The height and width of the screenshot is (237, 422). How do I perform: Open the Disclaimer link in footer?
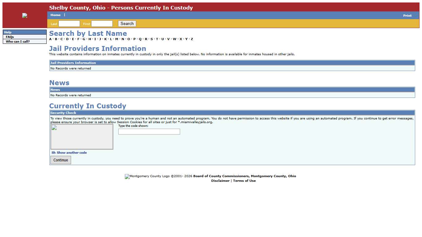tap(220, 181)
